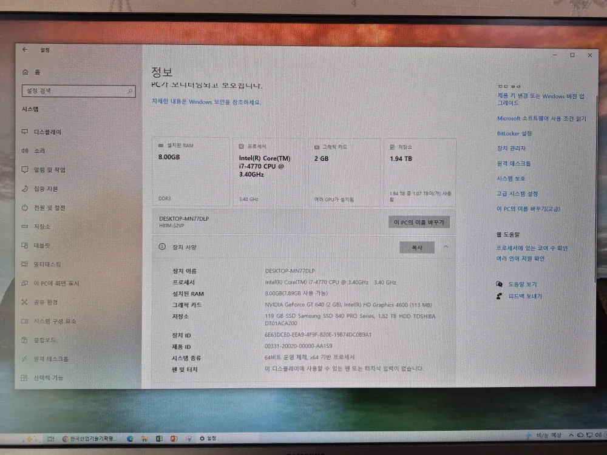Viewport: 607px width, 455px height.
Task: Click the crossed-tools icon for 공유 환경
Action: [x=25, y=302]
